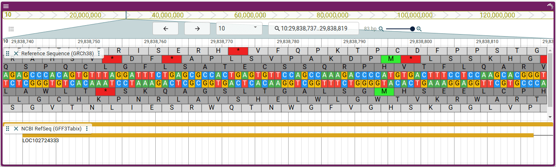Close the Reference Sequence (GRCh38) track
This screenshot has height=167, width=556.
16,53
